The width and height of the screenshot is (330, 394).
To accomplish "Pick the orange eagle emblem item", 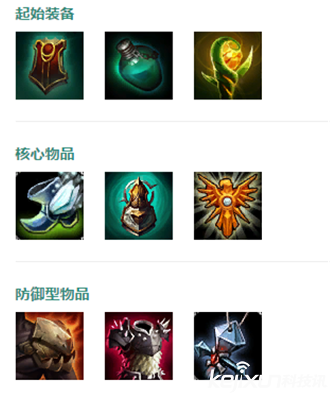I will click(x=227, y=206).
